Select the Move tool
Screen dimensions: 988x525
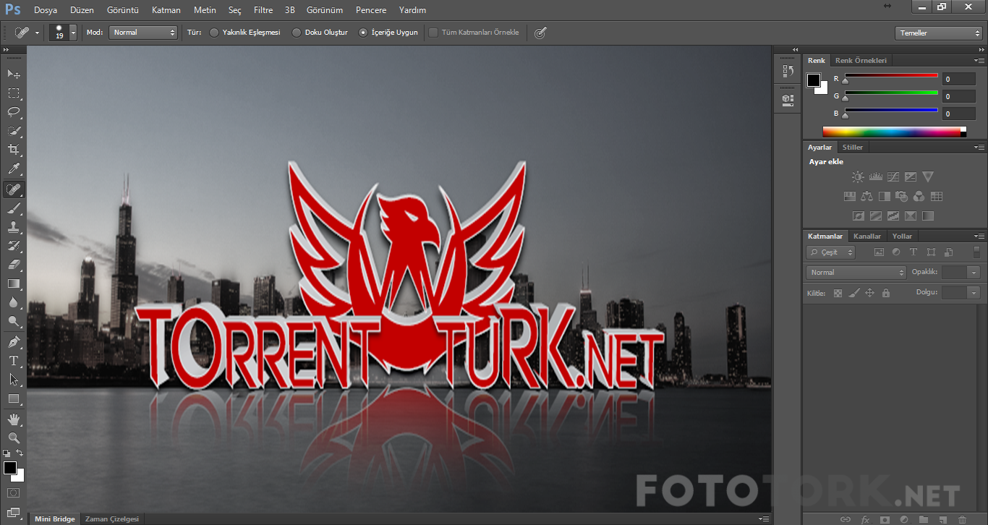[x=14, y=74]
